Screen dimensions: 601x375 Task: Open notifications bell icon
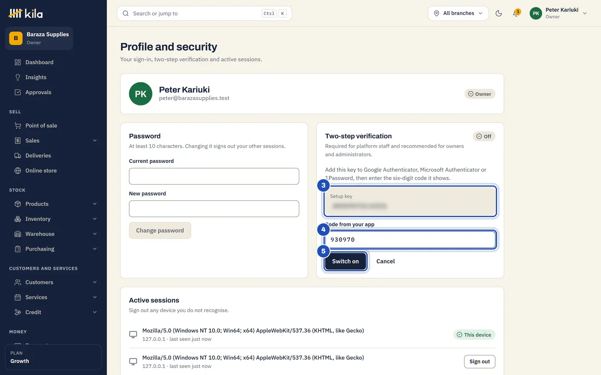[516, 13]
